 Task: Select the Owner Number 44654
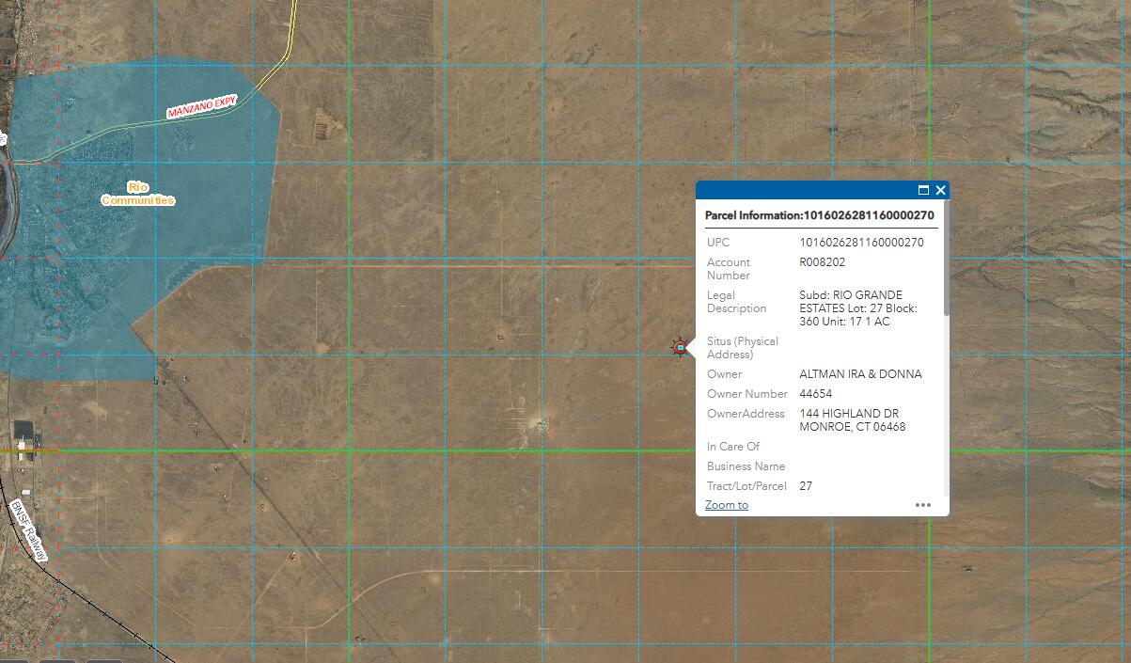tap(816, 393)
